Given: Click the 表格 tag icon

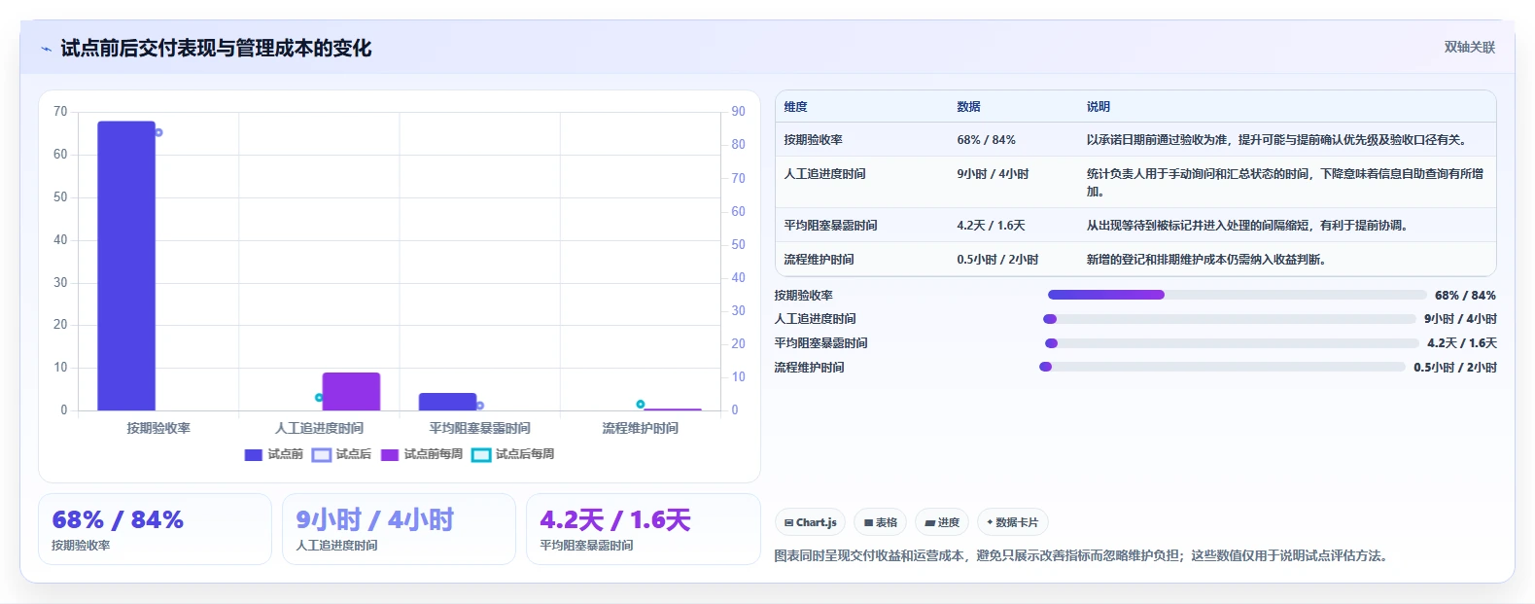Looking at the screenshot, I should coord(868,522).
